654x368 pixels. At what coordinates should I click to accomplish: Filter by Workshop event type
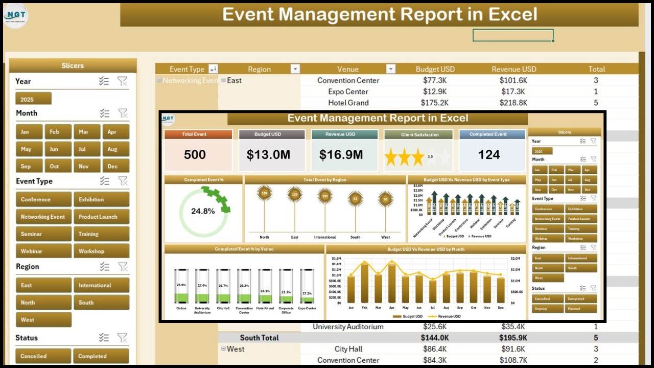101,251
